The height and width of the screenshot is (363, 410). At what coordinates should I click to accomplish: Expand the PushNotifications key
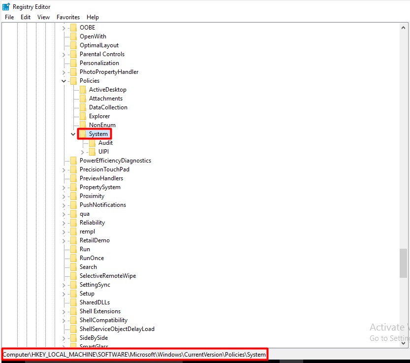point(64,205)
